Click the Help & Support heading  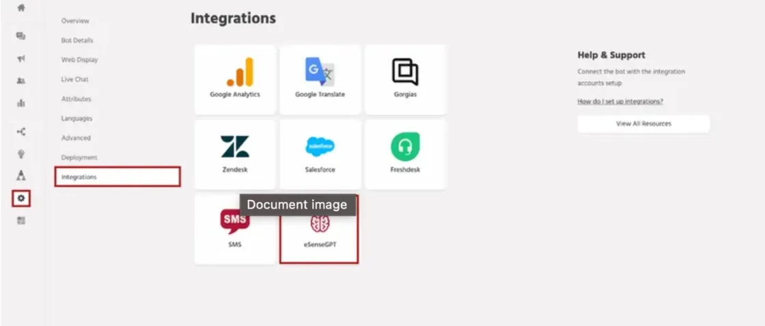click(x=611, y=55)
